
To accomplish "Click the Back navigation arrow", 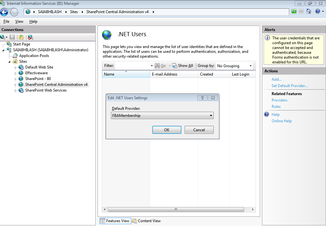I will 4,12.
